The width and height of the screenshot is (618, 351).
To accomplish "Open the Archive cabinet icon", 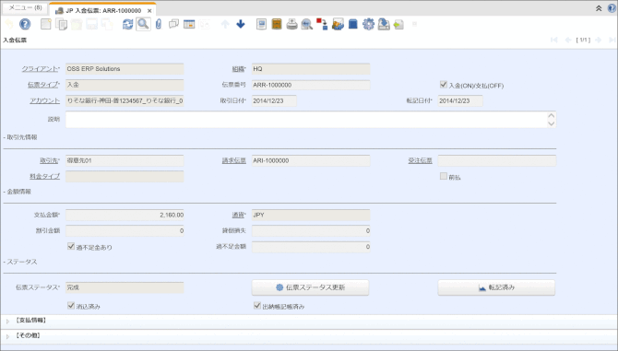I will tap(277, 24).
